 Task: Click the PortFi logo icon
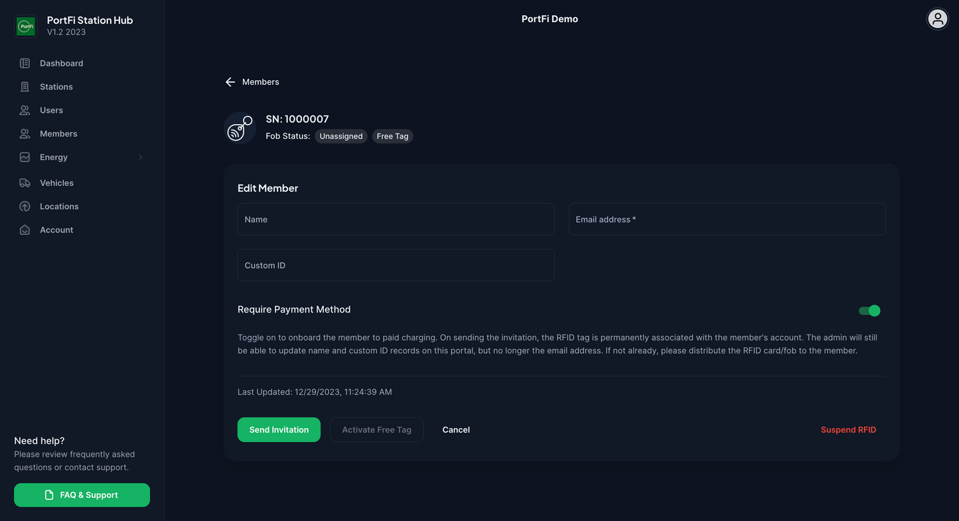pyautogui.click(x=26, y=27)
